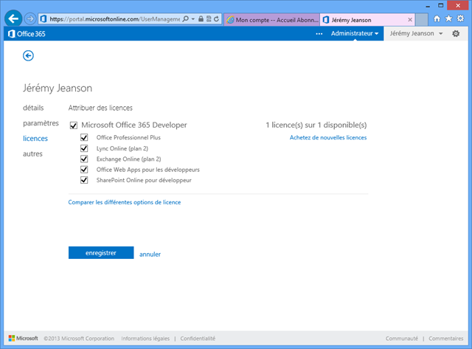Switch to Mon compte -- Accueil Abonn... tab
Viewport: 472px width, 349px height.
[272, 20]
